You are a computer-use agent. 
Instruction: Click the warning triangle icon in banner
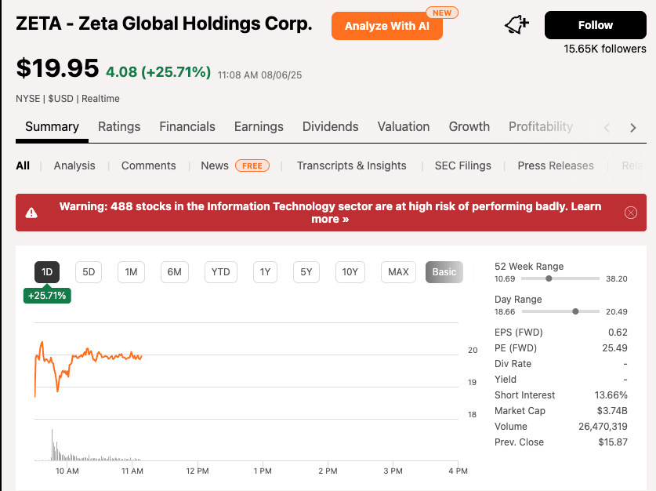pyautogui.click(x=31, y=213)
